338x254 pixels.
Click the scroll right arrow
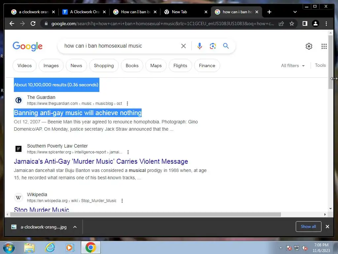tap(325, 214)
